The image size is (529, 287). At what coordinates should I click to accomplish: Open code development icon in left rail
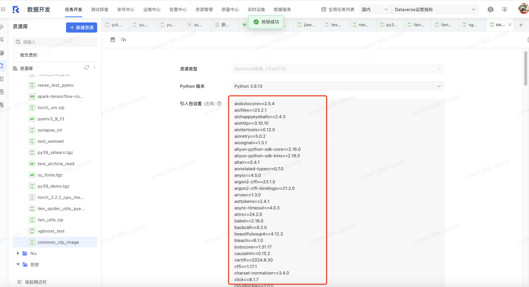pos(1,27)
